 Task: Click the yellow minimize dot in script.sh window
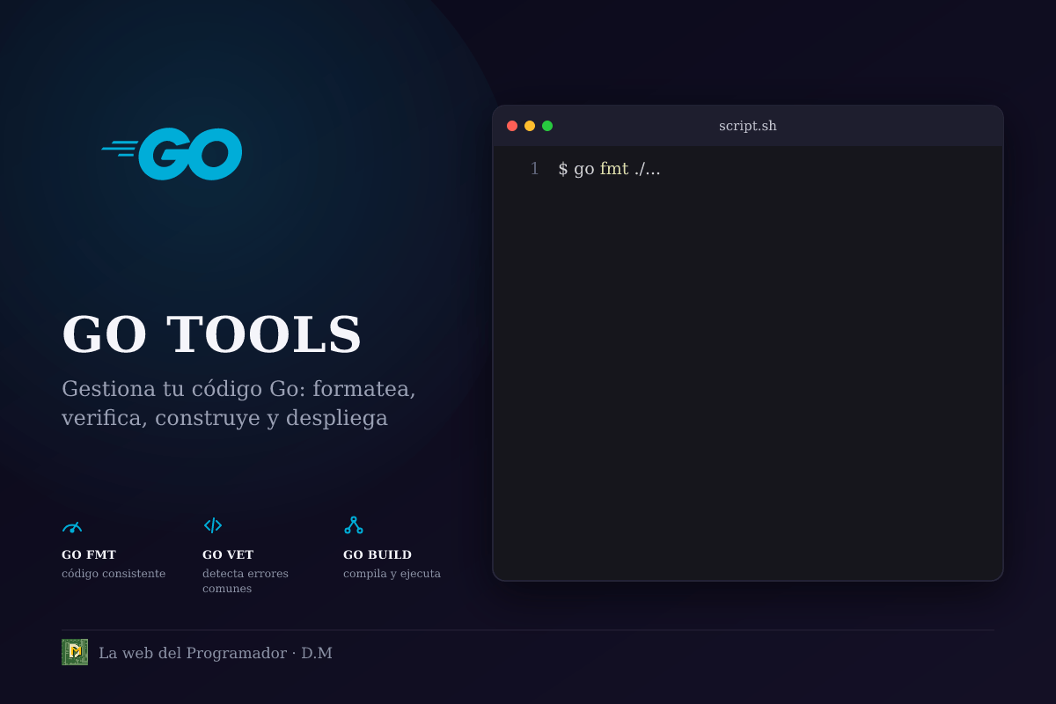pyautogui.click(x=530, y=126)
